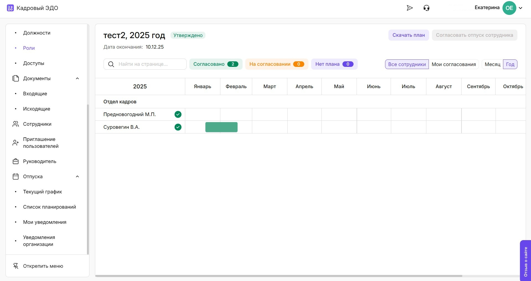Switch view to Месяц
The width and height of the screenshot is (531, 281).
tap(492, 64)
